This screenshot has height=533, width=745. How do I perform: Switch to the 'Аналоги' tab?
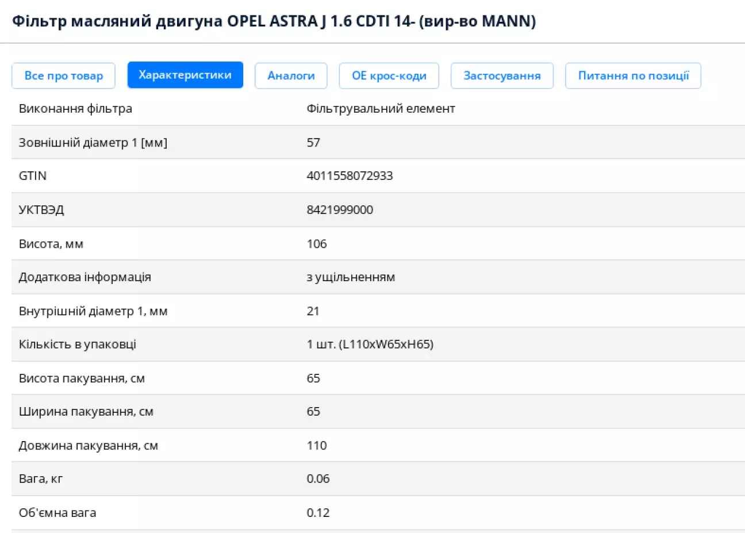[291, 76]
